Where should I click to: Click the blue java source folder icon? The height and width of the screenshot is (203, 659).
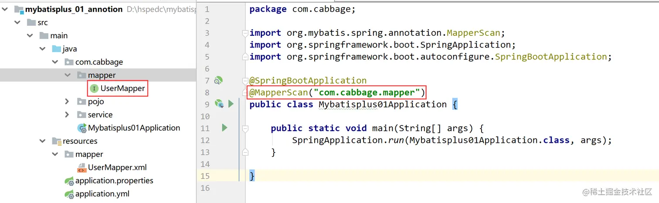click(x=56, y=49)
